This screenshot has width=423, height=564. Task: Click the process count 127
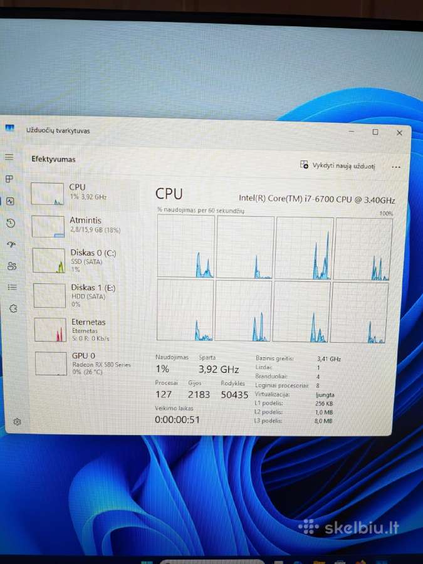(164, 395)
